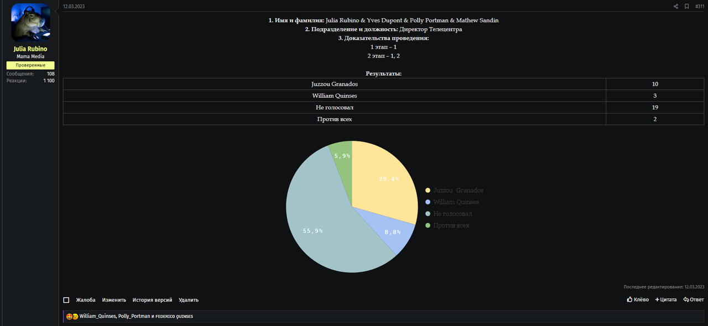Open the post number #311 link

coord(700,7)
